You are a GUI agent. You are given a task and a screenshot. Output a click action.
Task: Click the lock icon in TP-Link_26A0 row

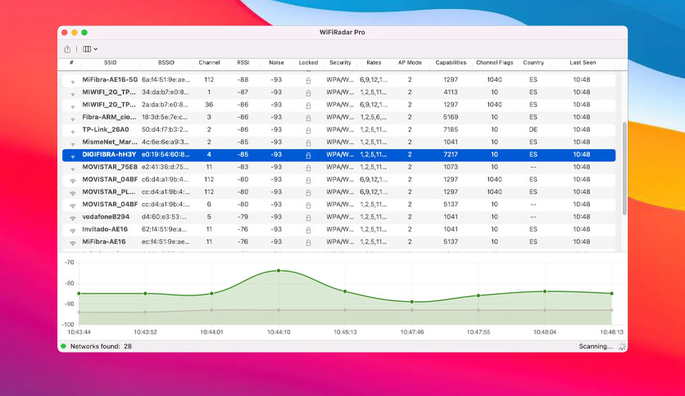308,130
